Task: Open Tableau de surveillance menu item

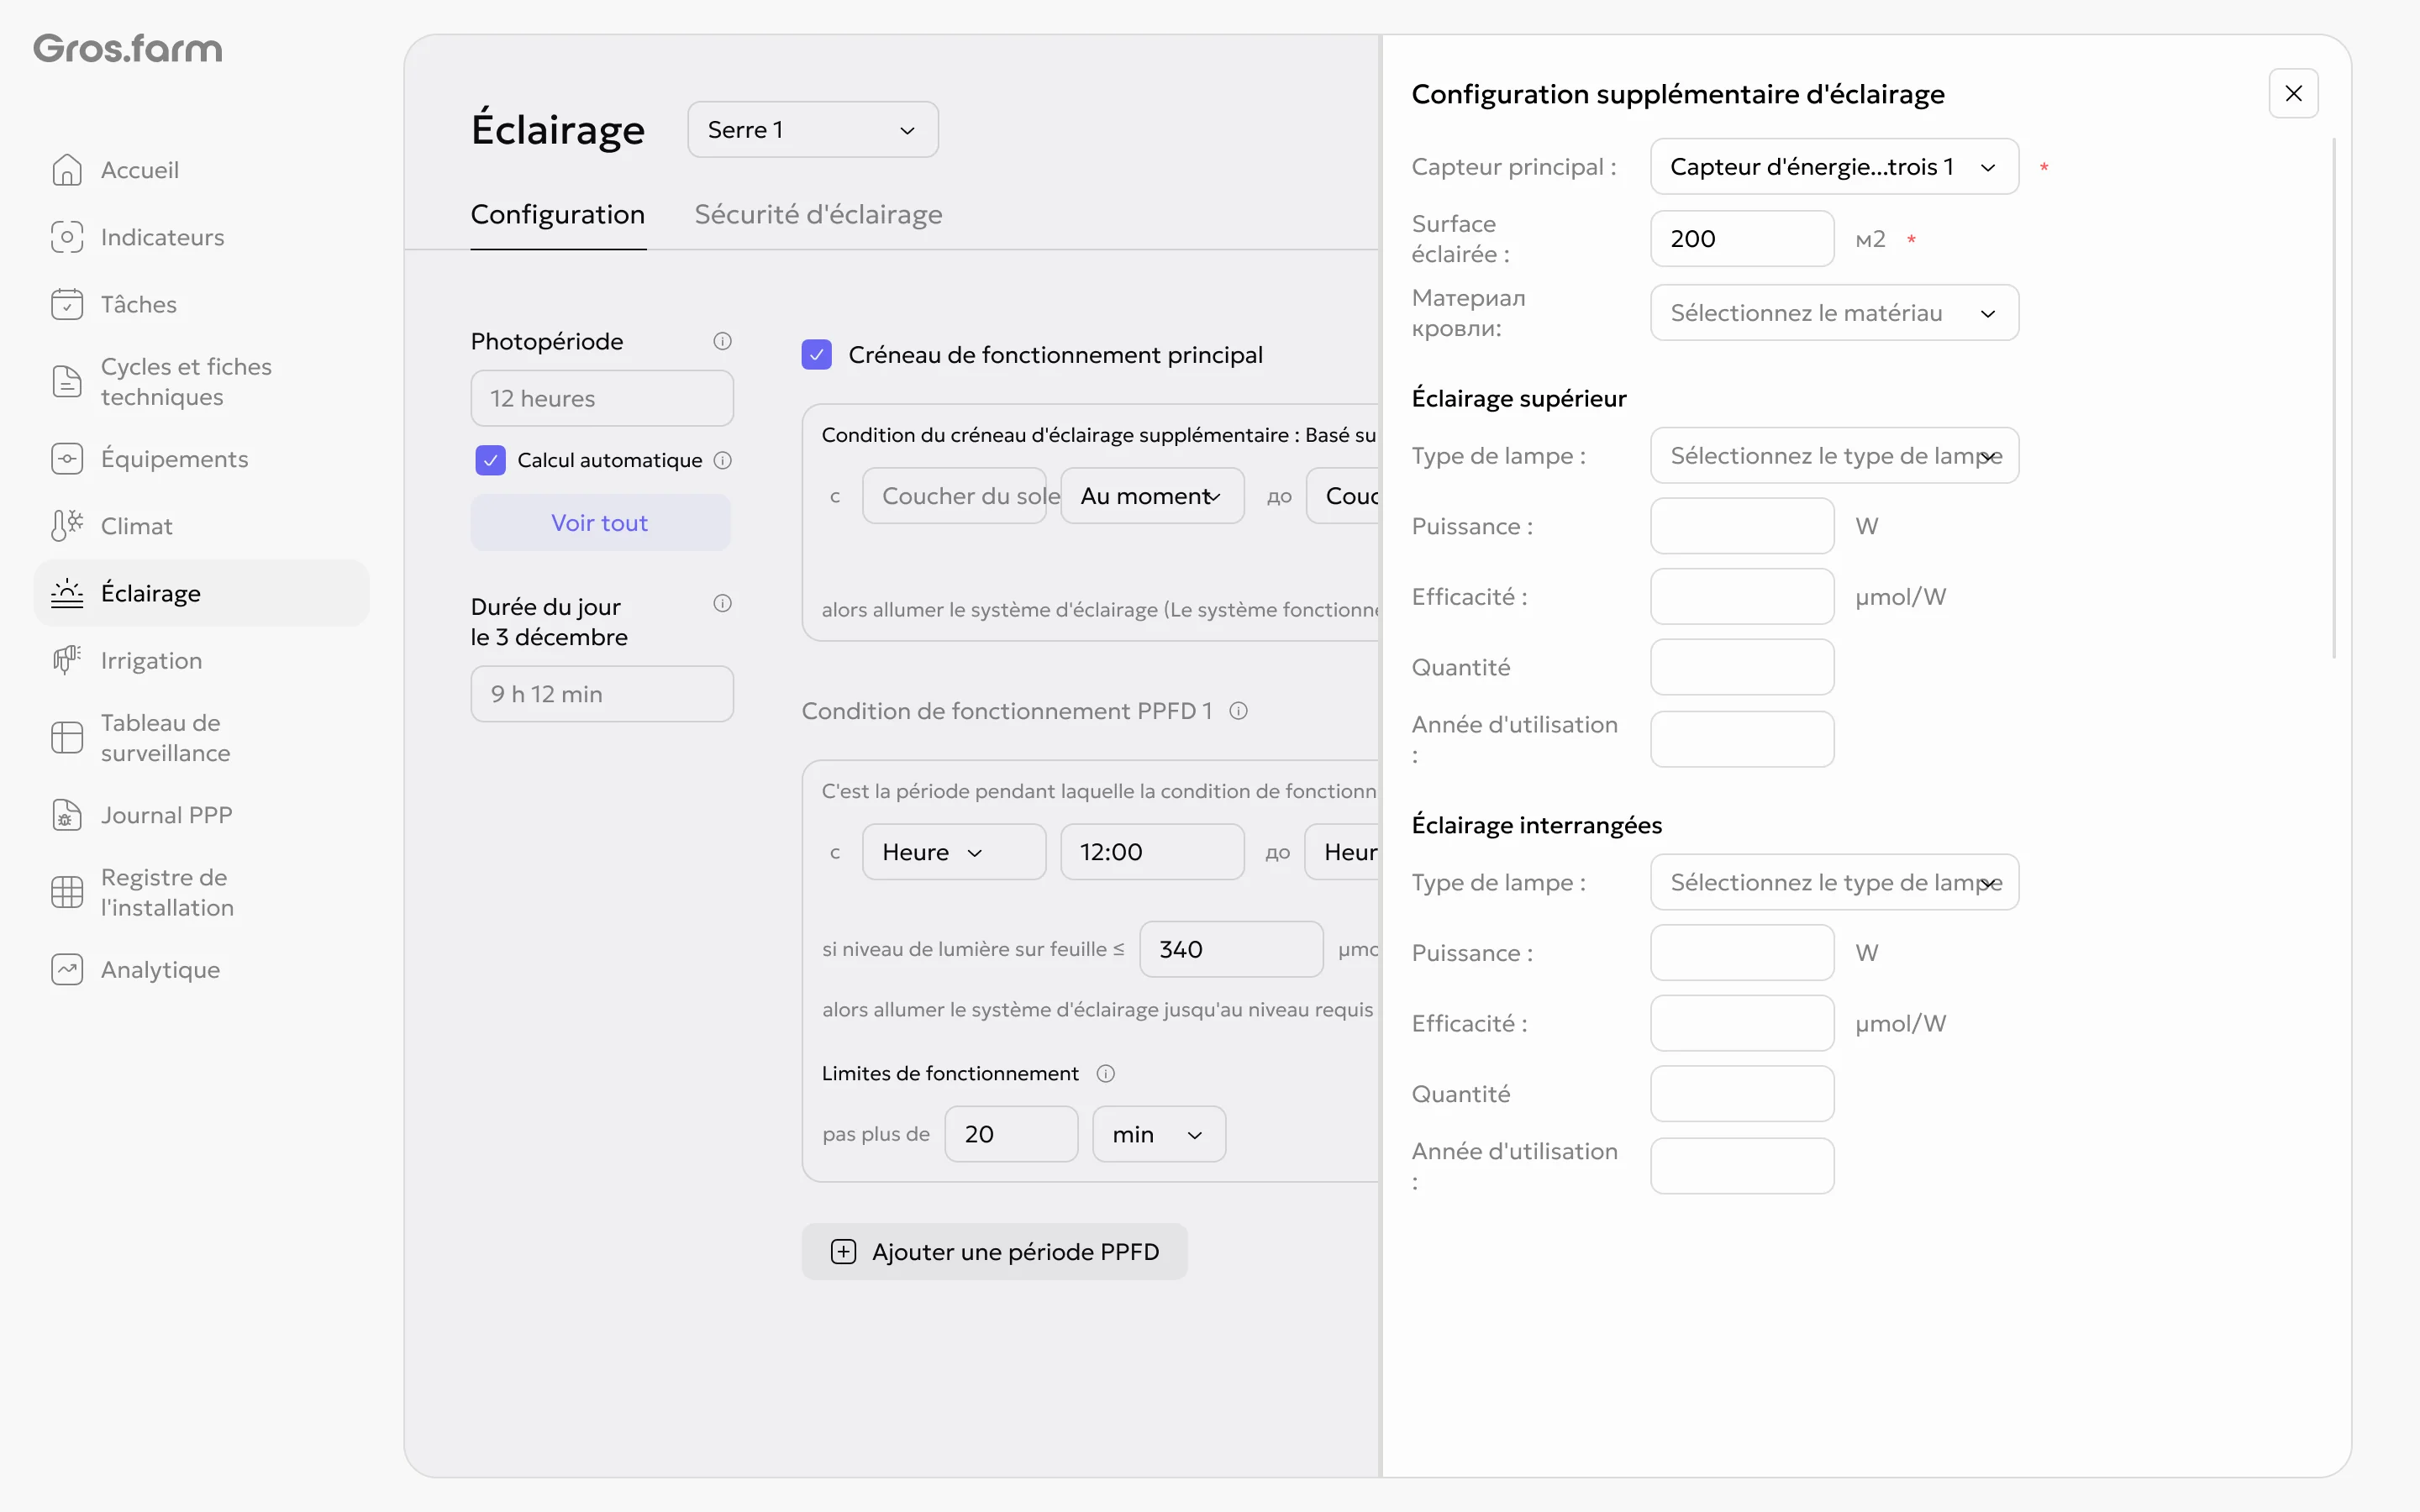Action: tap(201, 738)
